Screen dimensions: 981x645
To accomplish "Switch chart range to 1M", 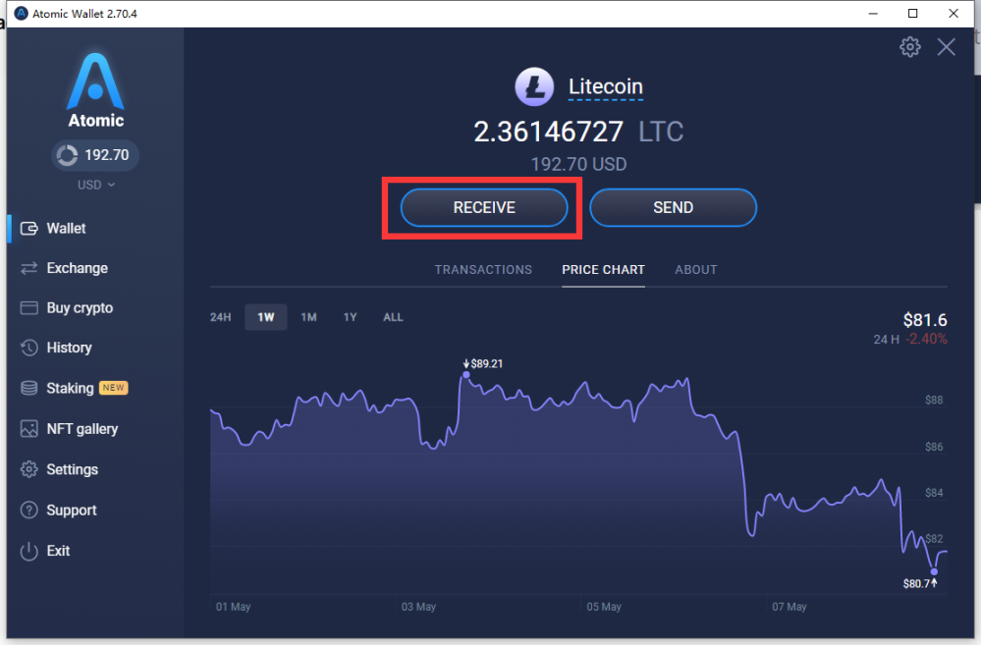I will point(310,317).
